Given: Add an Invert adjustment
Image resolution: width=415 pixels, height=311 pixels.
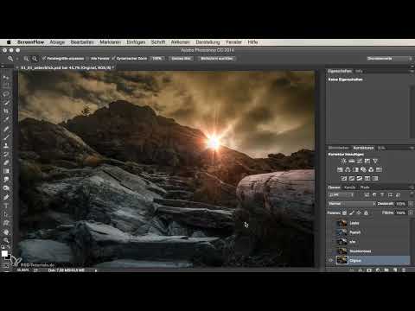Looking at the screenshot, I should coord(344,178).
